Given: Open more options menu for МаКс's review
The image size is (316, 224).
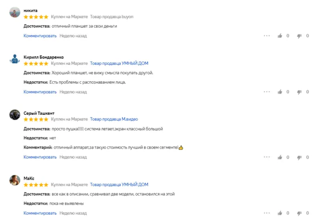Looking at the screenshot, I should (266, 213).
